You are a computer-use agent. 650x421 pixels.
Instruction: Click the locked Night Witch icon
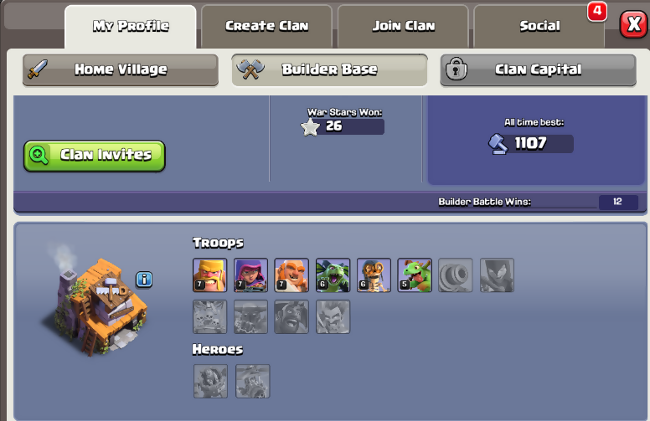[x=497, y=275]
